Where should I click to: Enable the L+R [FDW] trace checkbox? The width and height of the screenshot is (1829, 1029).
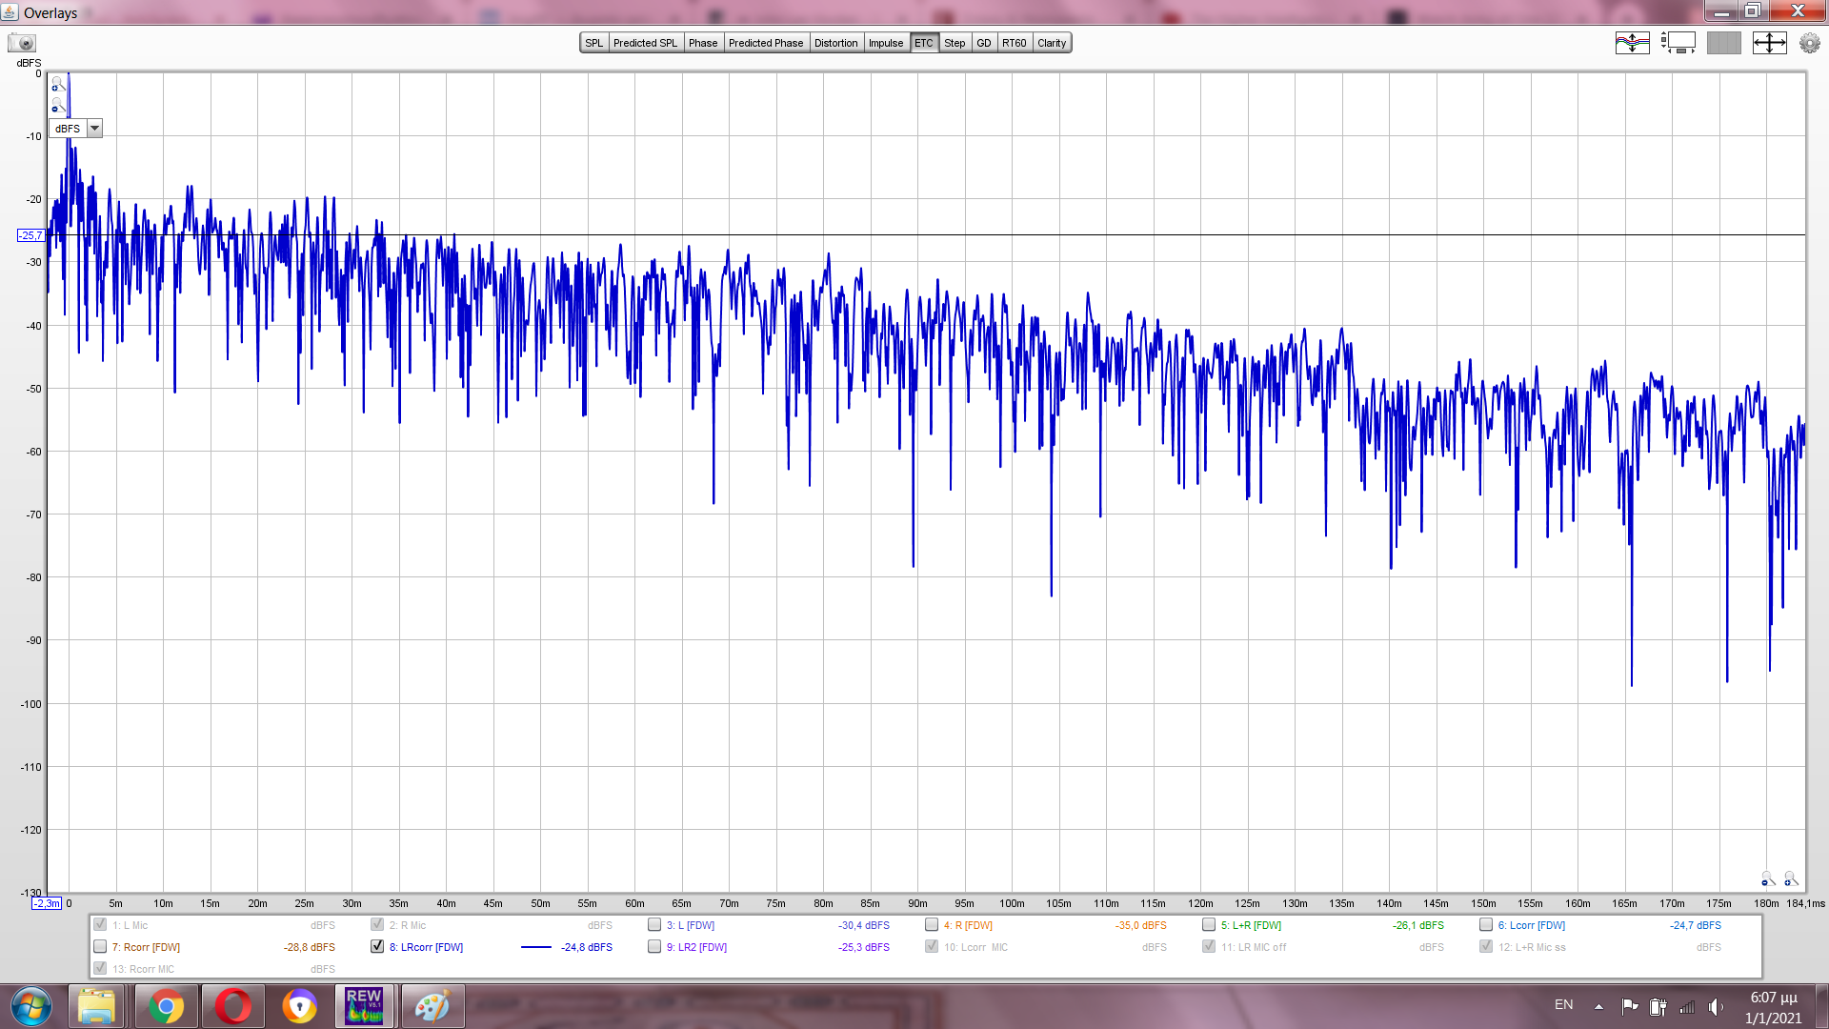(x=1209, y=925)
